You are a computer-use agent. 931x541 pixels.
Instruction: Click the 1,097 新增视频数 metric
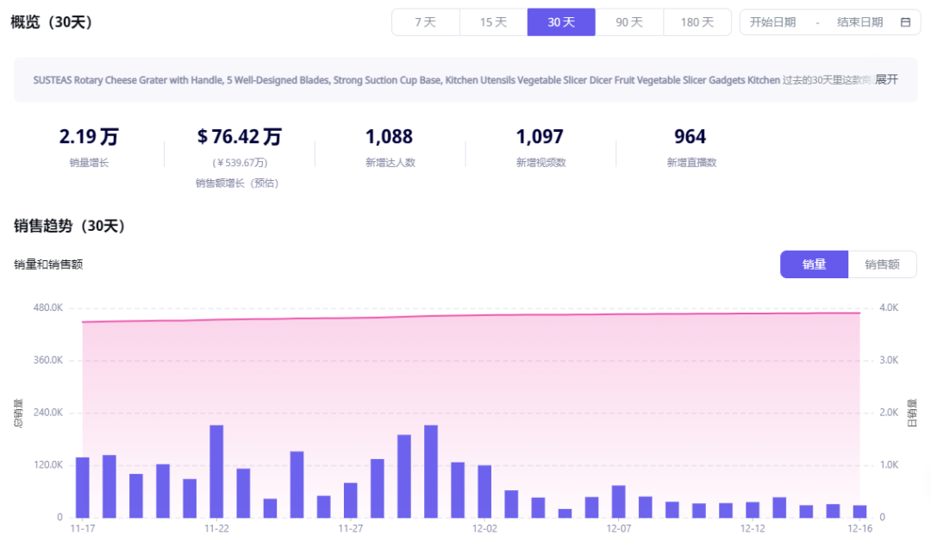point(540,136)
